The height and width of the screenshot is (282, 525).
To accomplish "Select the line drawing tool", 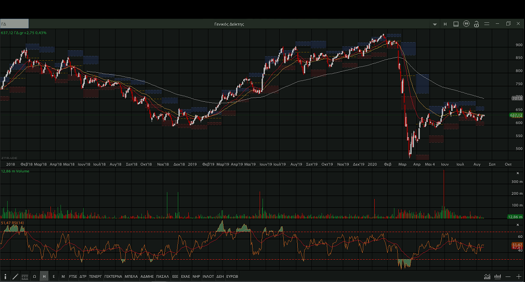I will 15,276.
